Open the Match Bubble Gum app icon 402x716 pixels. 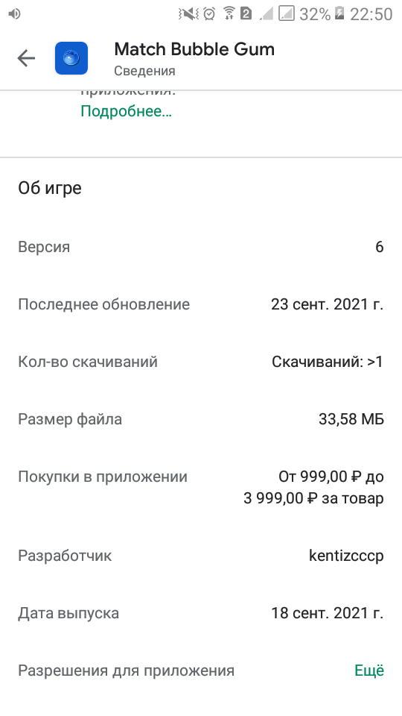pos(71,58)
